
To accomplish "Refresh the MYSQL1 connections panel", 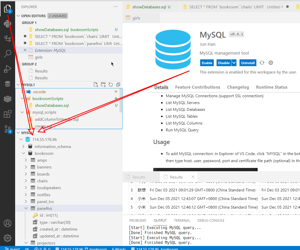I will tap(111, 85).
